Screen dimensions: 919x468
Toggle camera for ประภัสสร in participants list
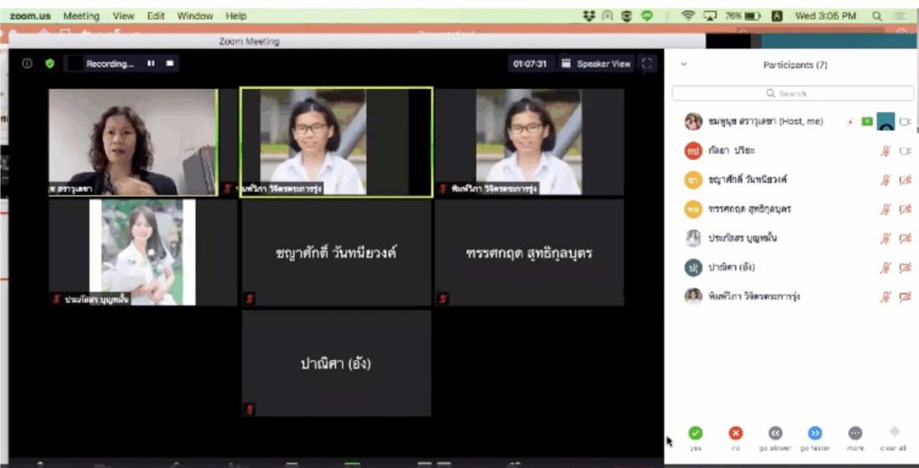click(x=906, y=239)
